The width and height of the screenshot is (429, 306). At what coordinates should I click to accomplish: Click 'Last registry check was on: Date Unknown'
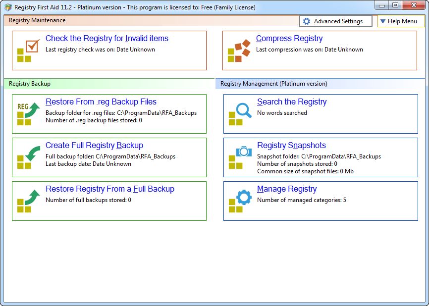(100, 50)
